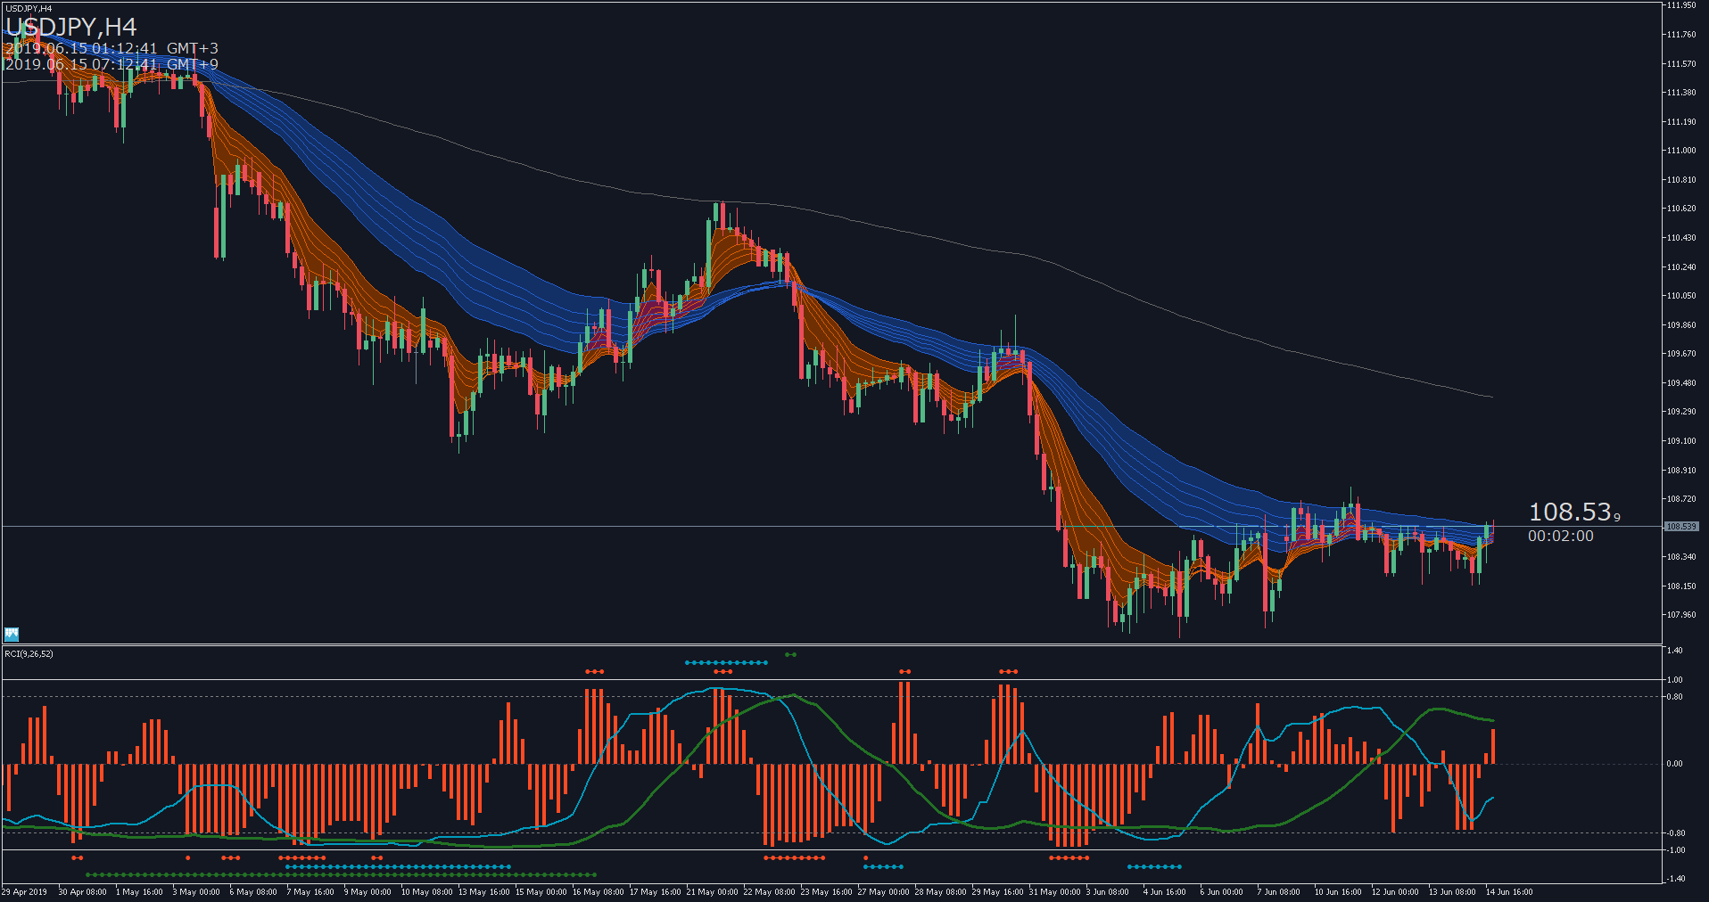Select the GMT+3 timestamp label
This screenshot has width=1709, height=902.
[111, 48]
